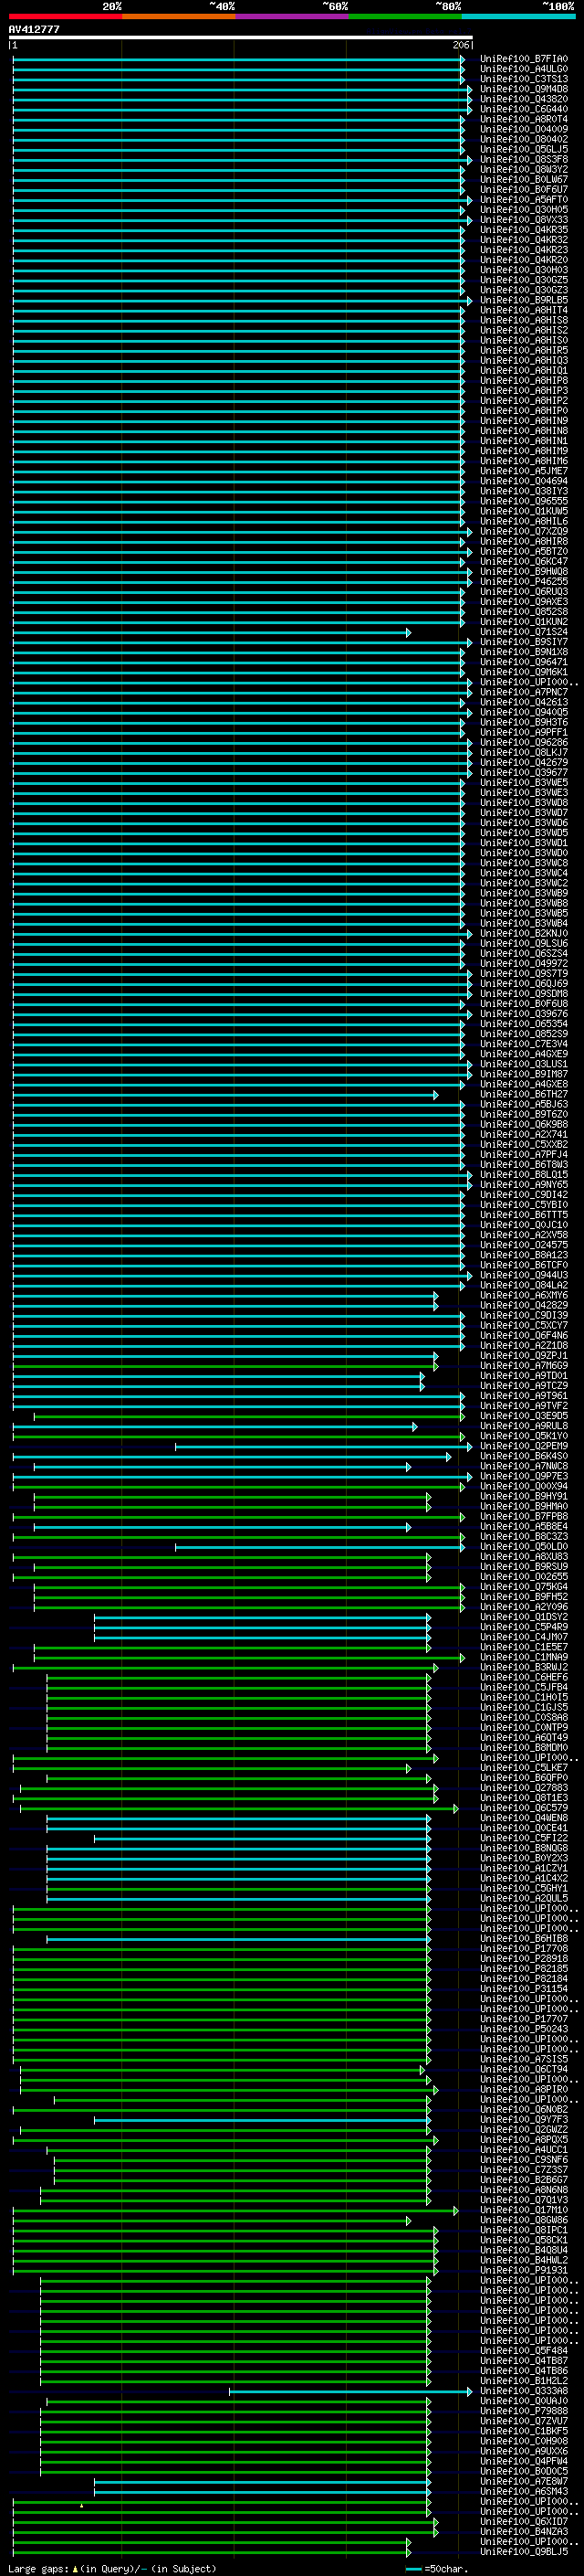The image size is (584, 2576).
Task: Click the purple ~60% identity legend segment
Action: tap(291, 16)
